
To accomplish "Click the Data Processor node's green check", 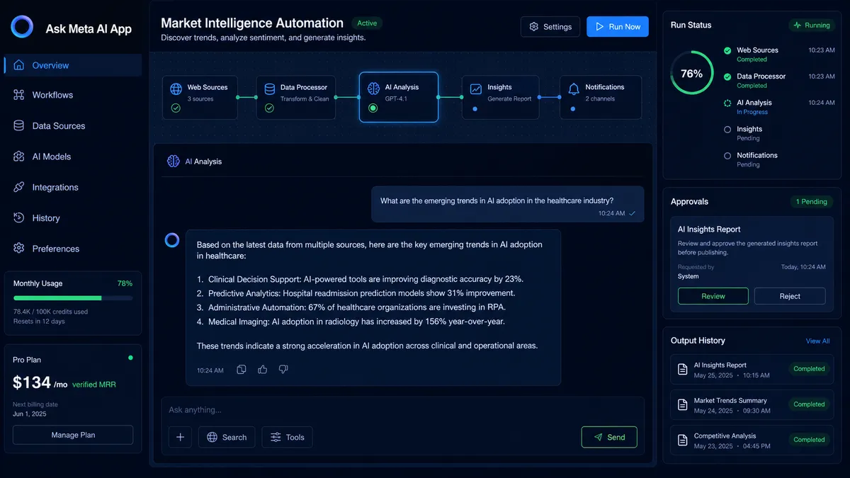I will [269, 108].
